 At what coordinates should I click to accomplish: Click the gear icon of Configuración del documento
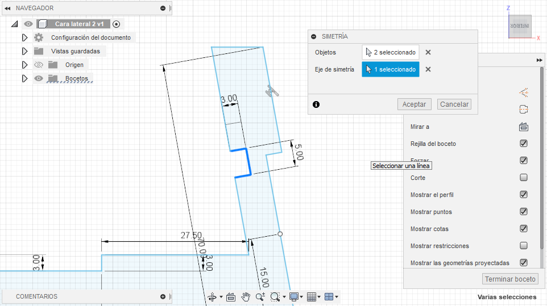[39, 37]
